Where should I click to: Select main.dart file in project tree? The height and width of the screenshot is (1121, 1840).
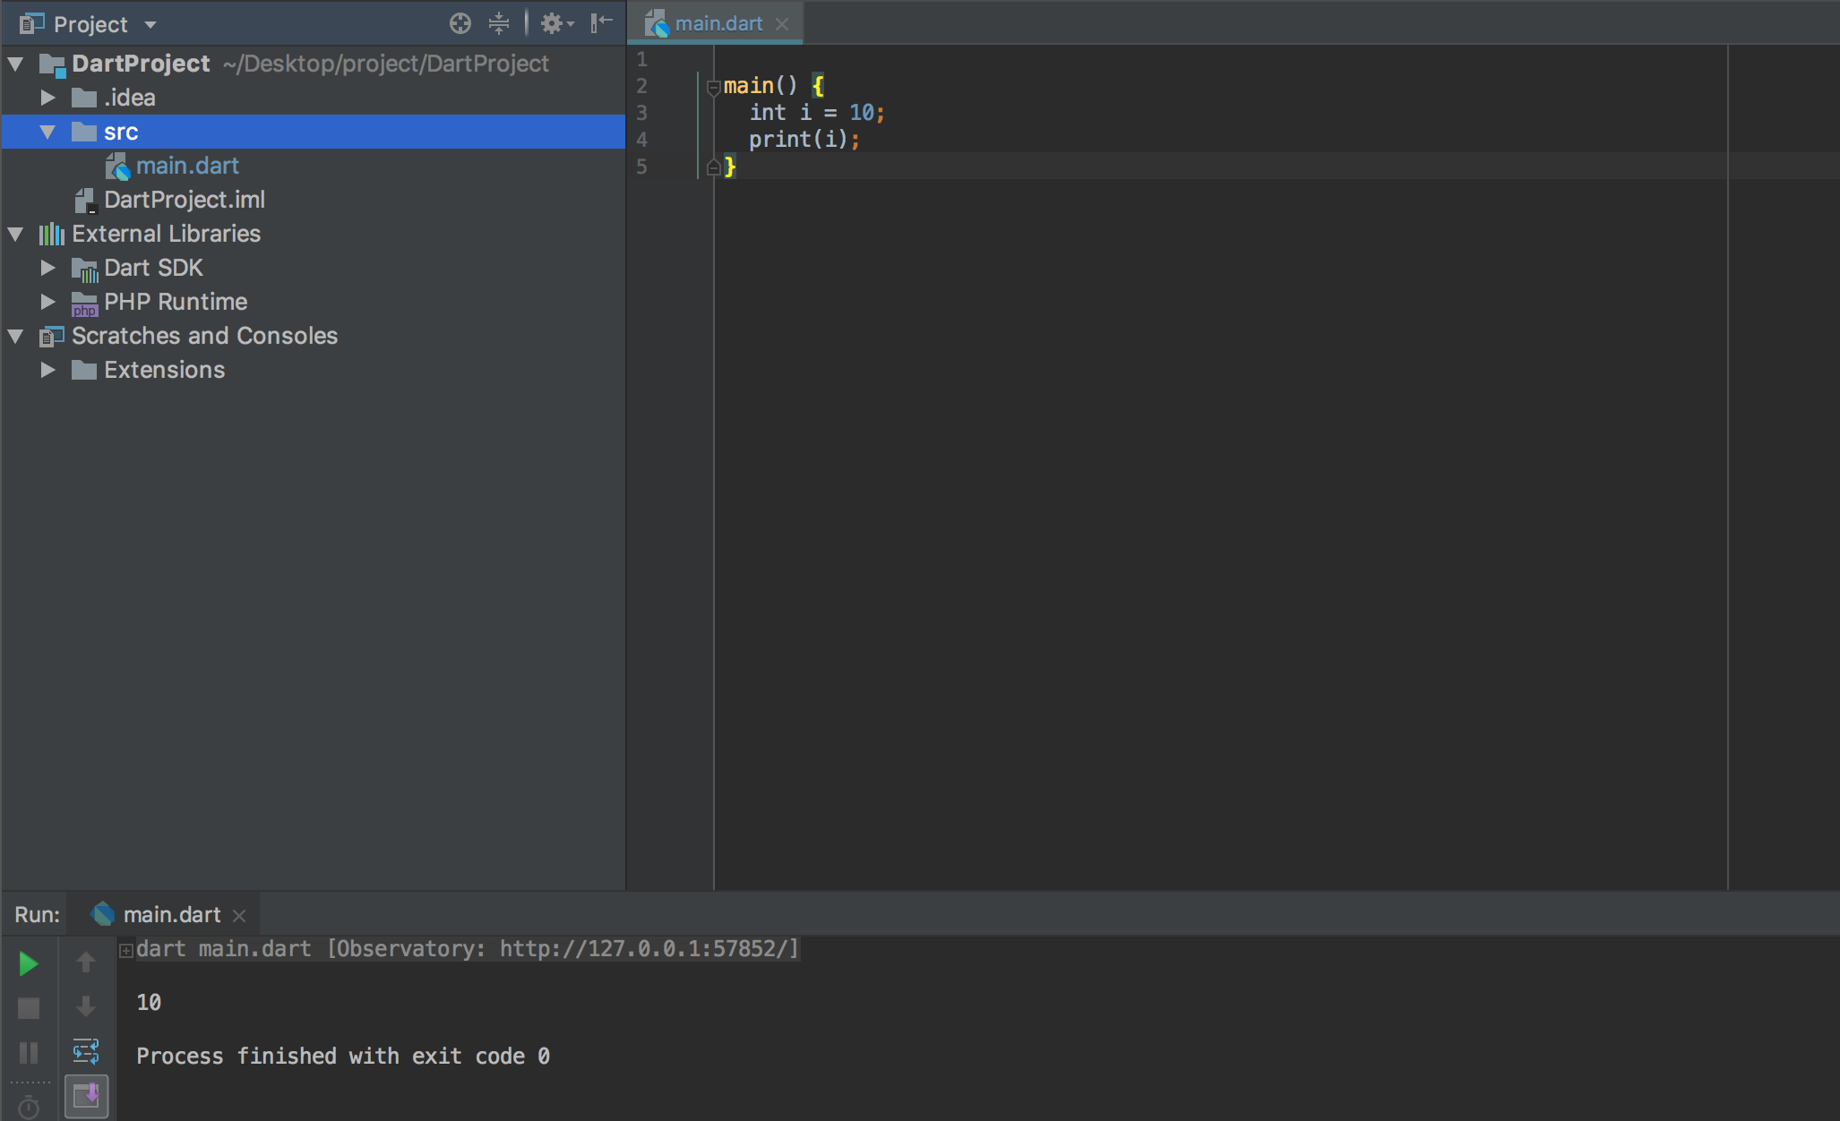(187, 166)
